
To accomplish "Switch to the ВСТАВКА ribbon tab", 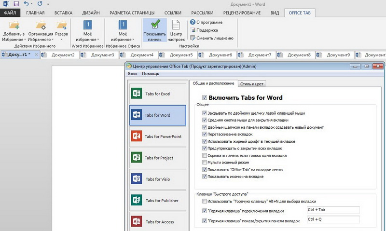I will tap(63, 13).
